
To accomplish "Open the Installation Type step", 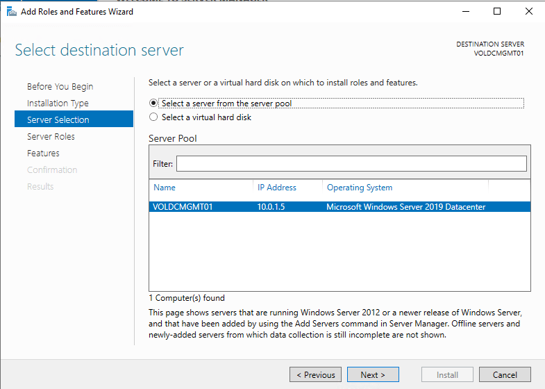I will pos(58,104).
